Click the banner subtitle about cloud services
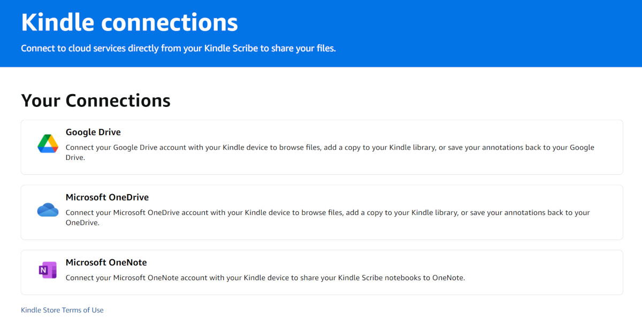 click(x=178, y=48)
